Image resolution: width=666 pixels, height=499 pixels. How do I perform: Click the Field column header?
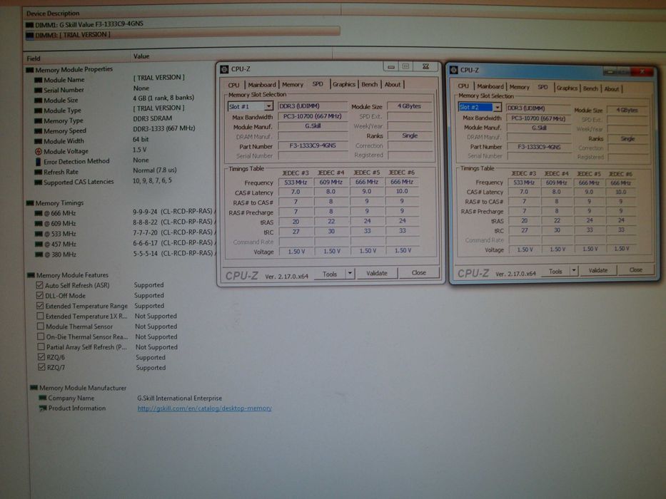coord(34,58)
